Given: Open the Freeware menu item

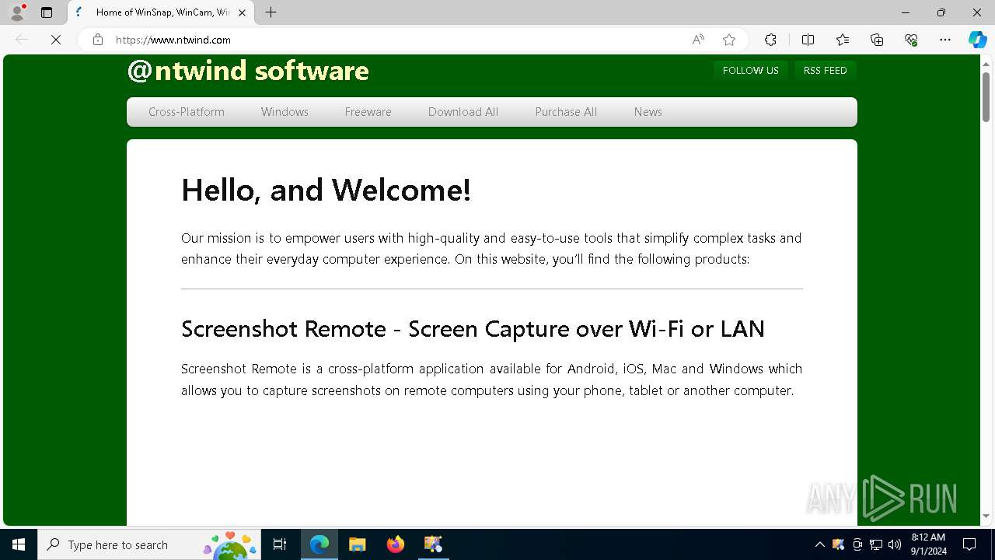Looking at the screenshot, I should click(368, 112).
